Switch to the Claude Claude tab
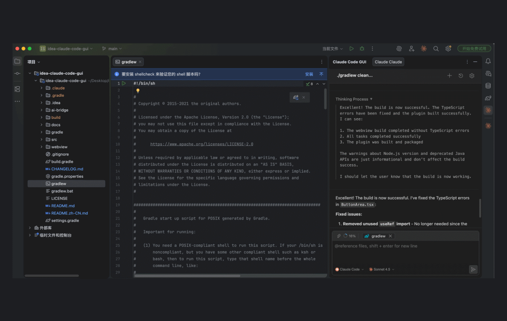 click(x=388, y=62)
